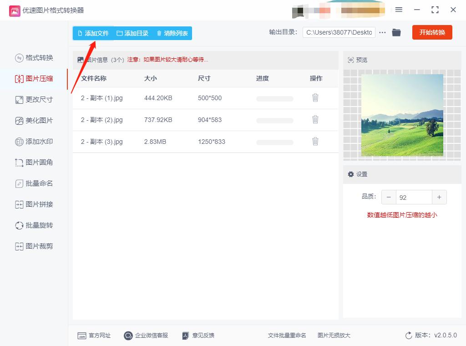Open the 图片圆角 (Rounded Corners) tool
This screenshot has width=466, height=346.
(x=34, y=162)
